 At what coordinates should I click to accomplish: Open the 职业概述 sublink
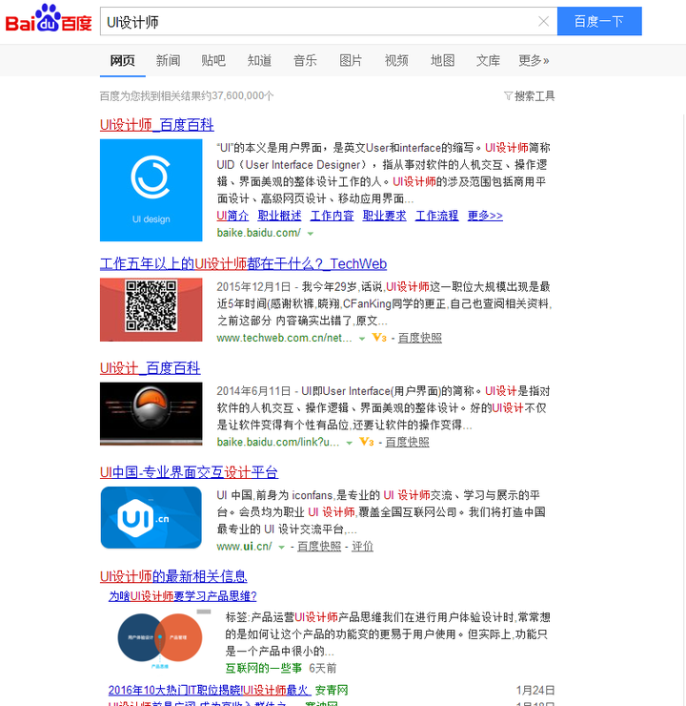[x=279, y=216]
